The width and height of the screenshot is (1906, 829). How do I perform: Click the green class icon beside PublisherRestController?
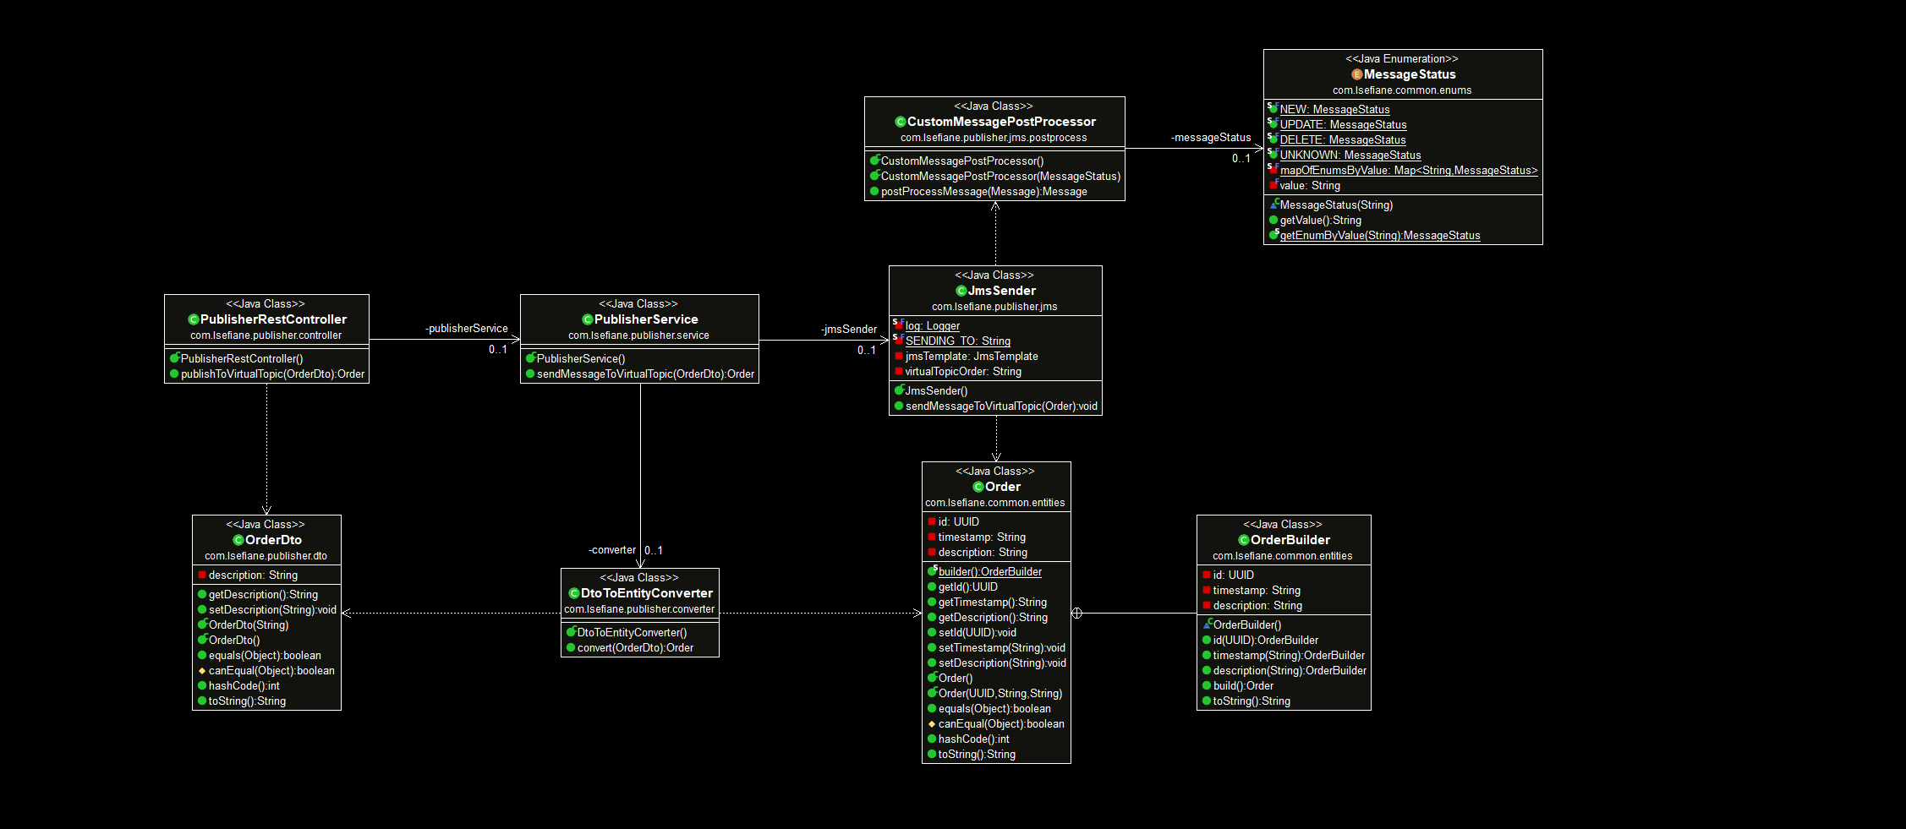point(193,319)
